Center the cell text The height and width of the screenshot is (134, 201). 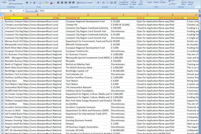pos(62,3)
